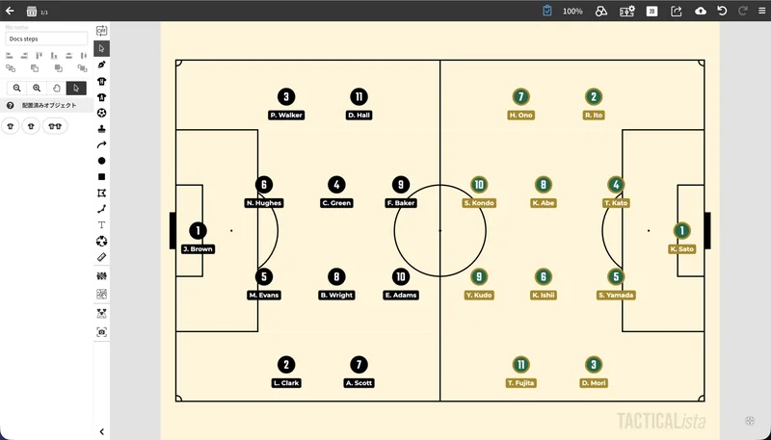Activate the hand pan mode
Image resolution: width=771 pixels, height=440 pixels.
(x=56, y=88)
